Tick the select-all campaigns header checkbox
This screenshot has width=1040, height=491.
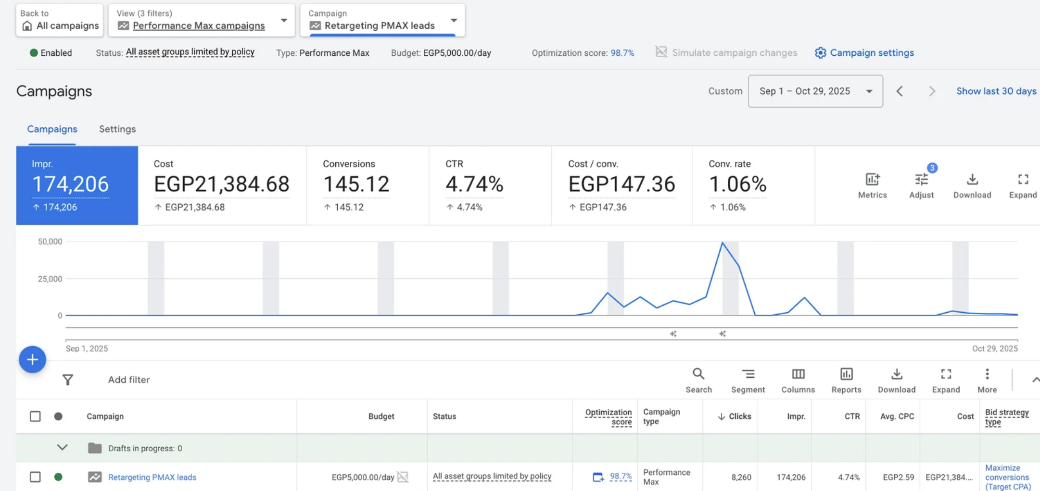pyautogui.click(x=35, y=416)
